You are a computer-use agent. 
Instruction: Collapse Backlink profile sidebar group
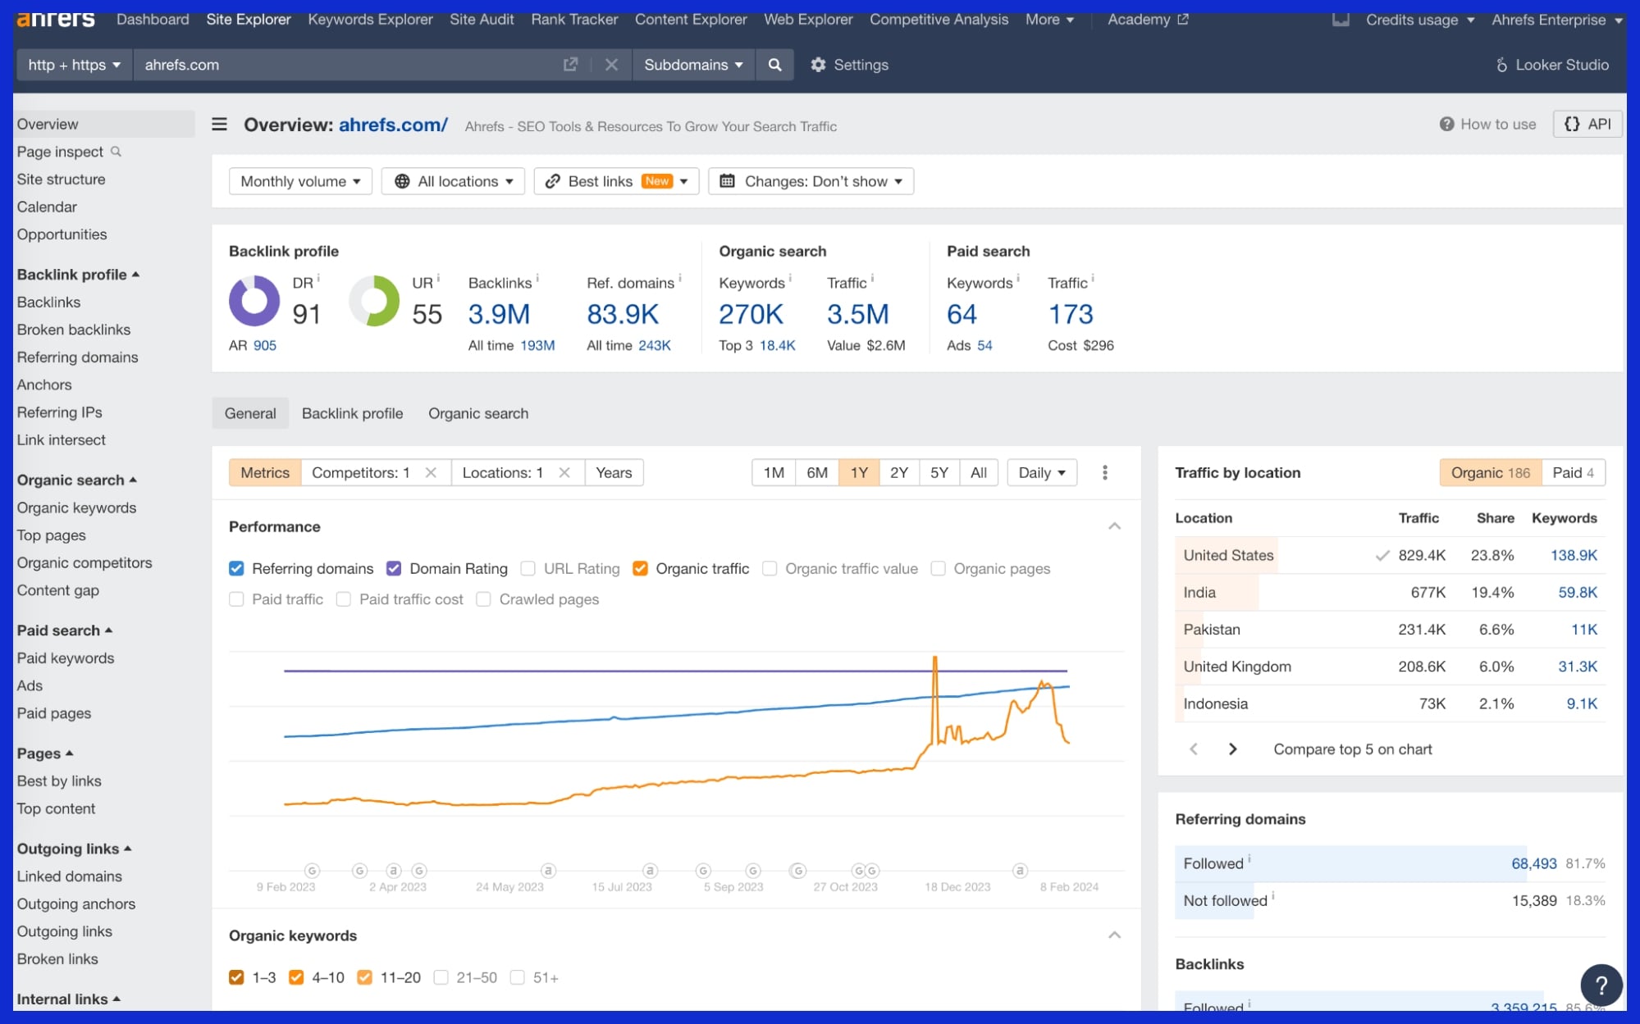pyautogui.click(x=78, y=275)
